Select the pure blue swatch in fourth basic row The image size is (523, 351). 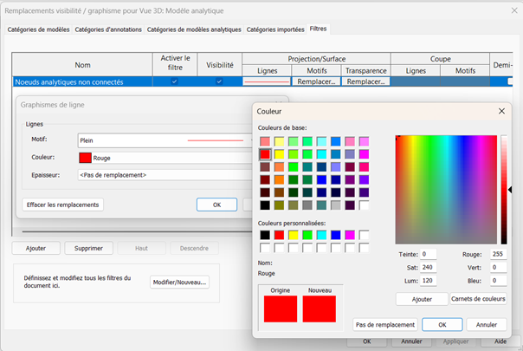tap(321, 179)
